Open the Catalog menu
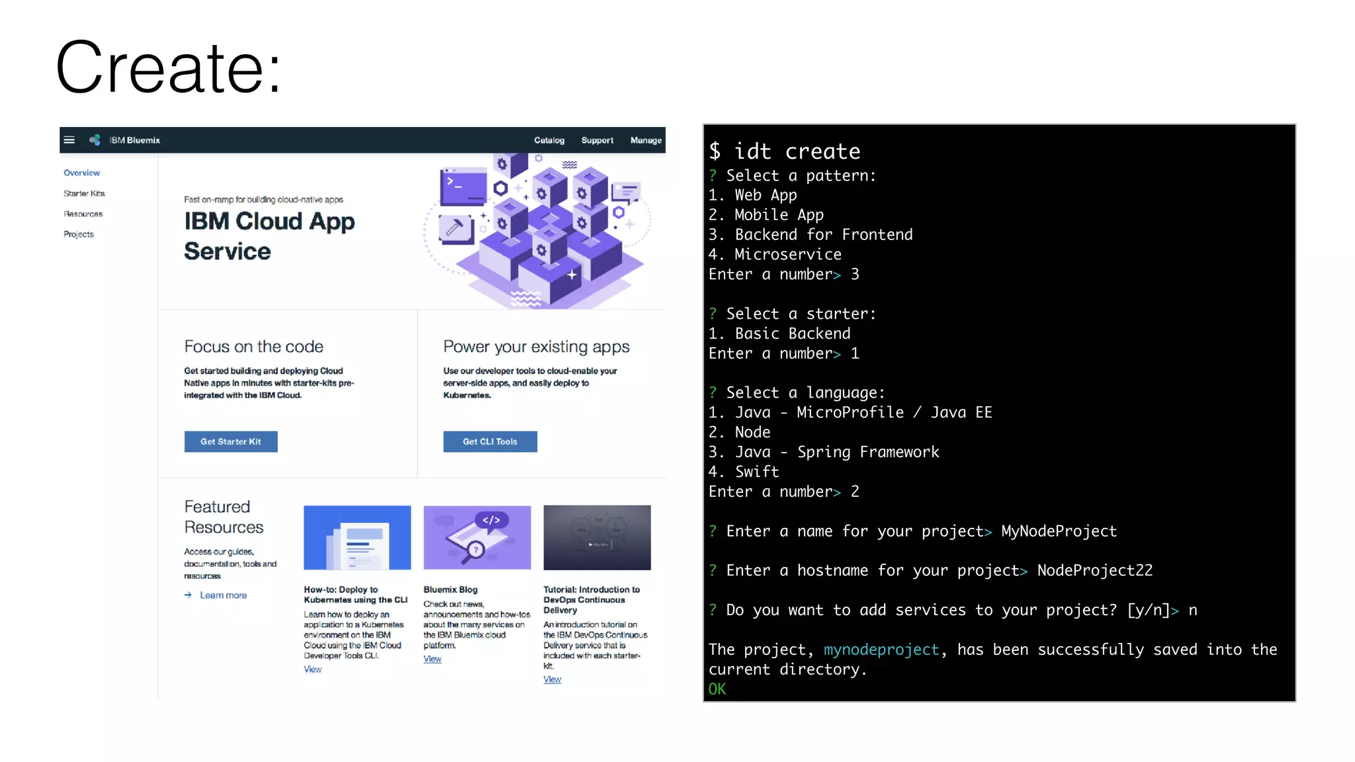The height and width of the screenshot is (762, 1355). pyautogui.click(x=549, y=140)
